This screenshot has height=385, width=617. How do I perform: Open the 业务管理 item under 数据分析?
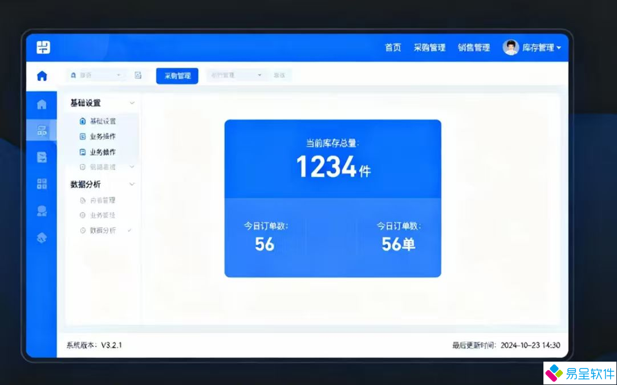103,215
